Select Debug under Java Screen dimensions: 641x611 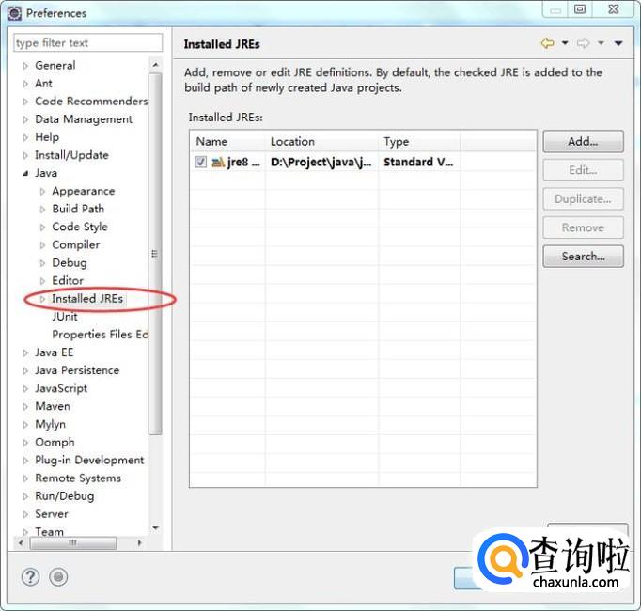tap(70, 262)
